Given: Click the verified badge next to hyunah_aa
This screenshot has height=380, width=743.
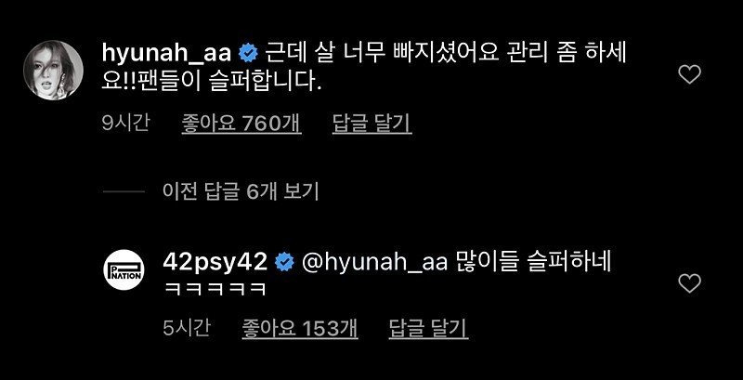Looking at the screenshot, I should 248,55.
